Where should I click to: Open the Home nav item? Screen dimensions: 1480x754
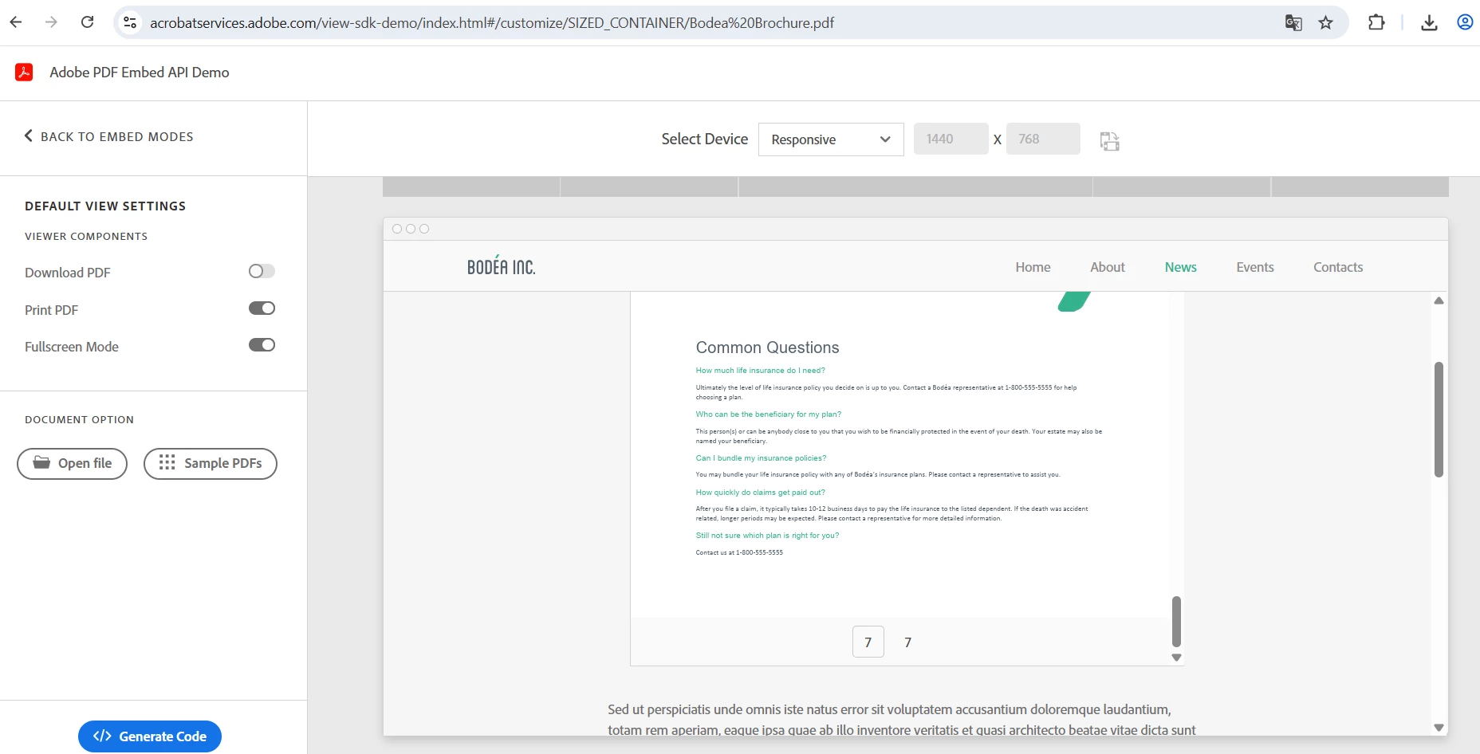[1033, 267]
